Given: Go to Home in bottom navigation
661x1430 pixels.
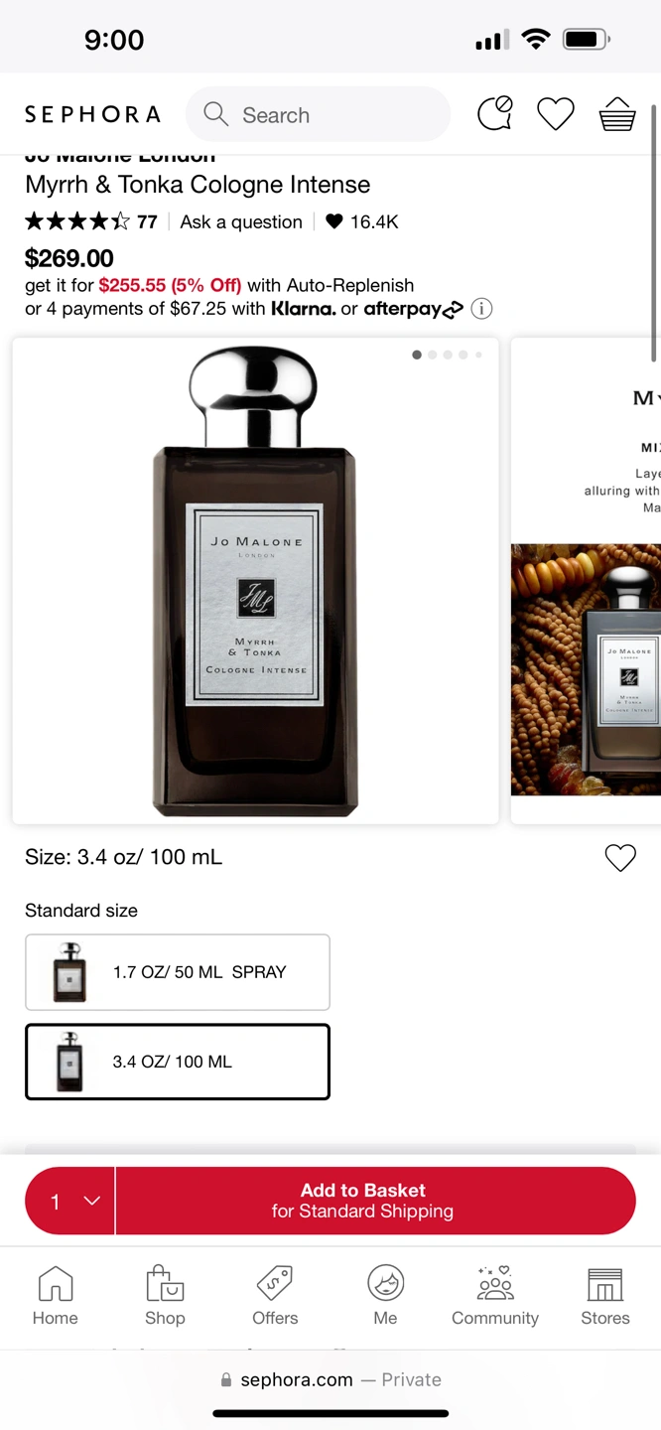Looking at the screenshot, I should pyautogui.click(x=56, y=1296).
